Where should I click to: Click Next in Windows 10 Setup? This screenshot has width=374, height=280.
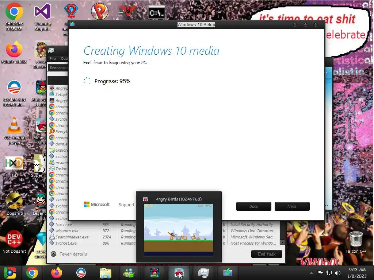pyautogui.click(x=292, y=206)
